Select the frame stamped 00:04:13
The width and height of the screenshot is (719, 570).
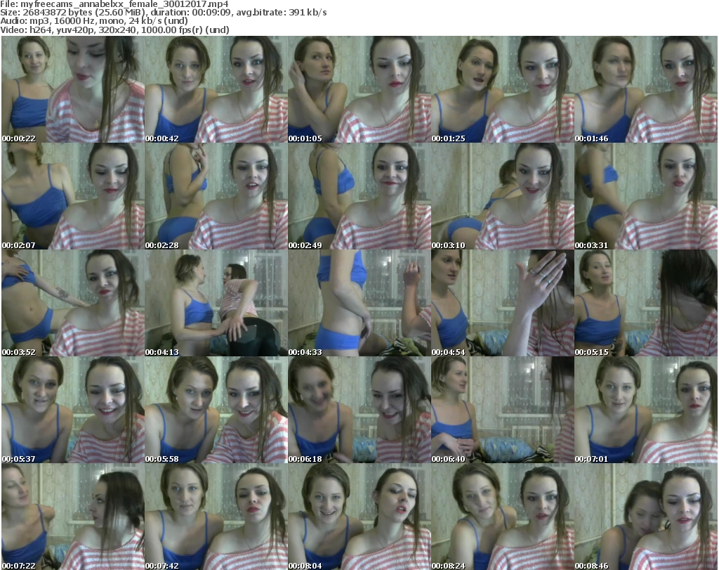coord(216,303)
